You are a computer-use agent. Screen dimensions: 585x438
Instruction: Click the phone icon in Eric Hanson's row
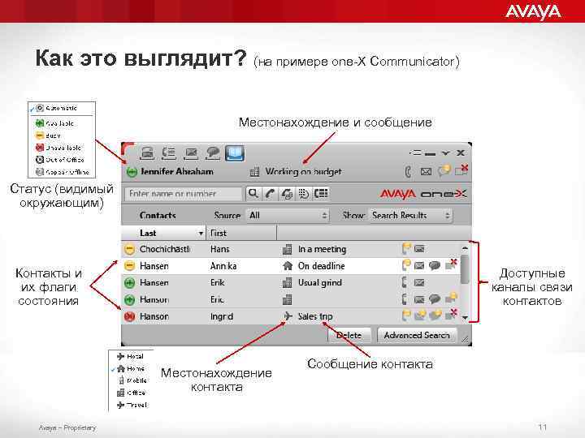(405, 299)
